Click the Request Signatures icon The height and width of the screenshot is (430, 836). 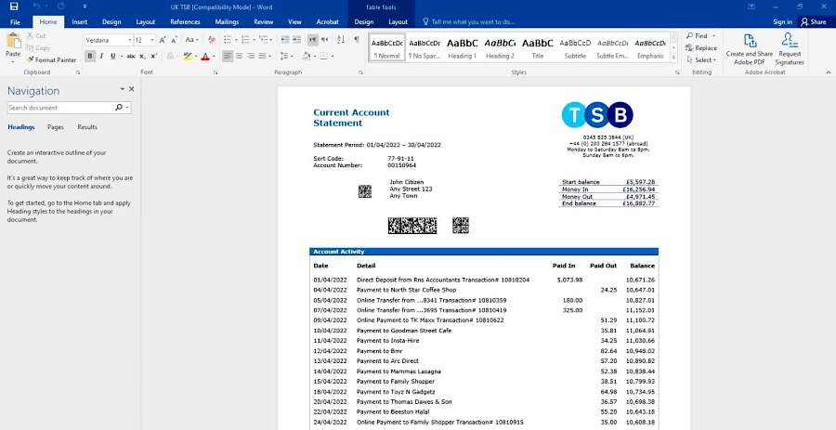tap(790, 46)
